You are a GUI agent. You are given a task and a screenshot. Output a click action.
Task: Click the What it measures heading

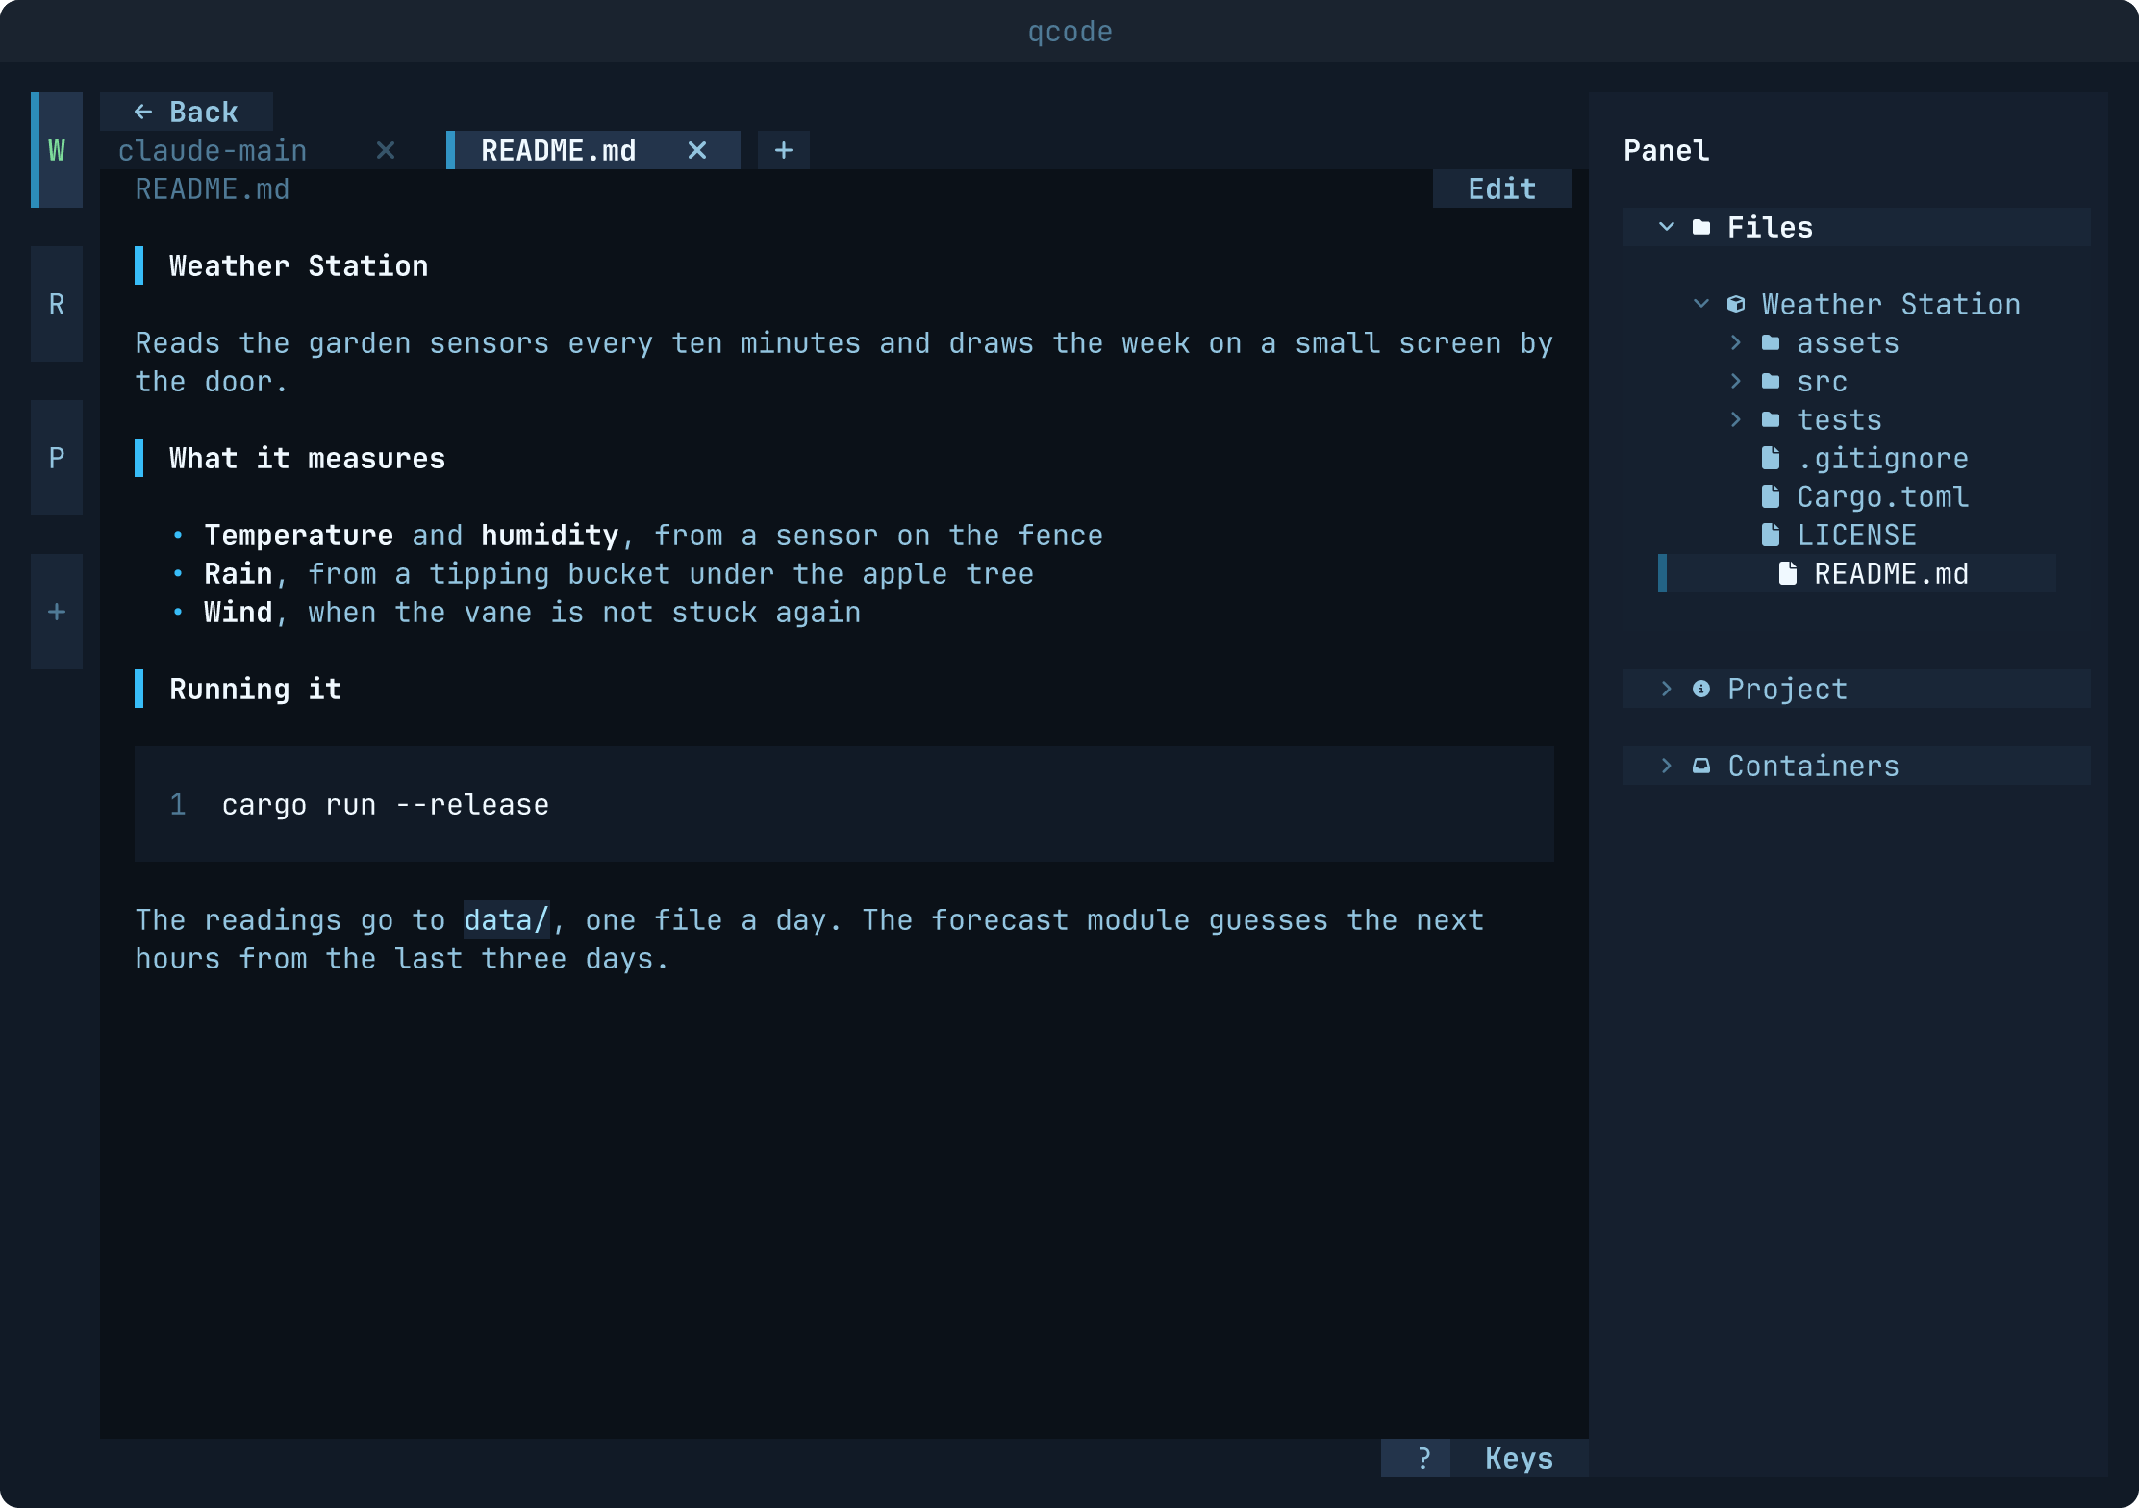coord(308,458)
